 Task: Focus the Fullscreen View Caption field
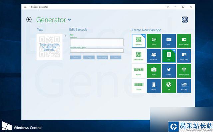[97, 51]
